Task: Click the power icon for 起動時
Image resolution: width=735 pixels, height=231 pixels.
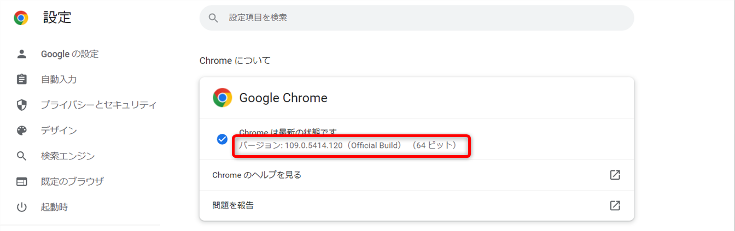Action: coord(22,207)
